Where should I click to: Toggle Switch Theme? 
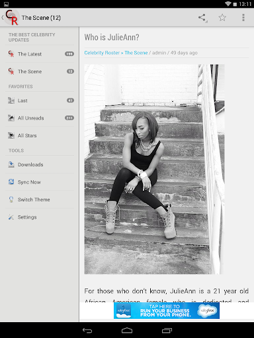40,199
